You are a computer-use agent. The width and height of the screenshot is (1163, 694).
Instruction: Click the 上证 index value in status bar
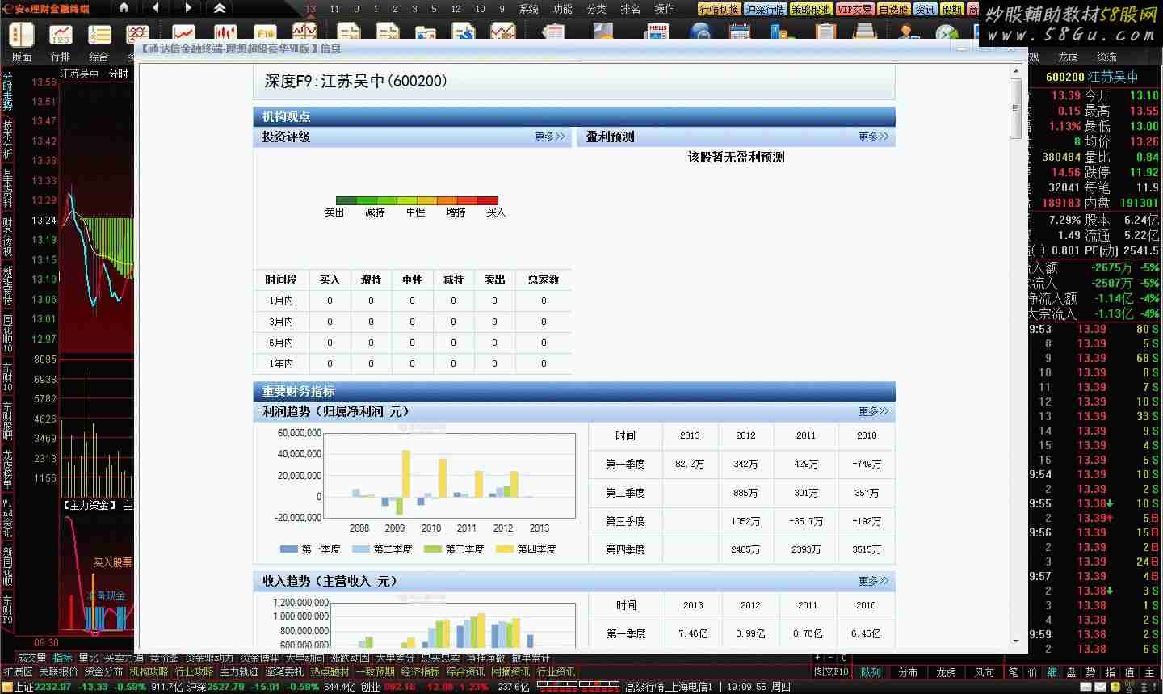53,688
